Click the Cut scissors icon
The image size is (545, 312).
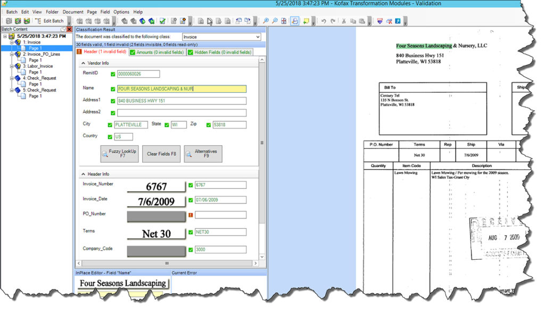pyautogui.click(x=344, y=21)
